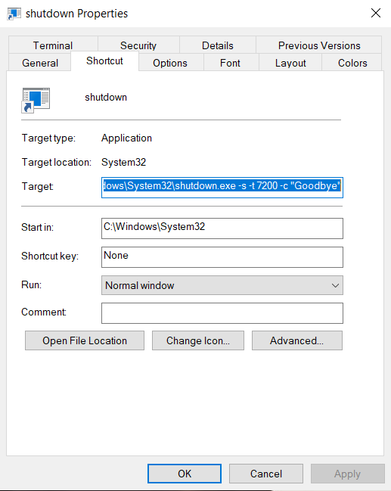
Task: Click the shutdown shortcut icon in title bar
Action: [x=14, y=14]
